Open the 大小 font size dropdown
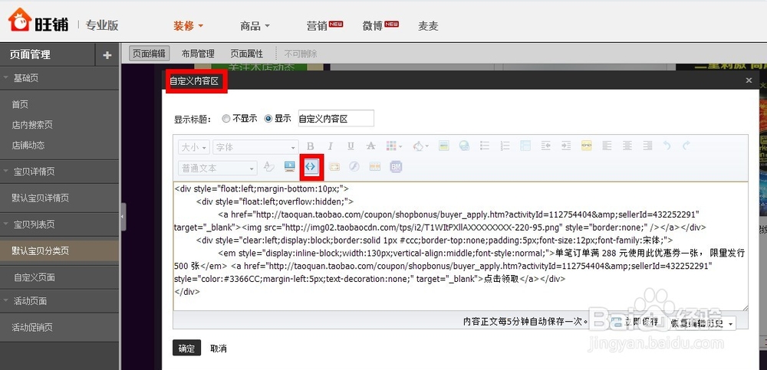The image size is (767, 370). (x=194, y=146)
